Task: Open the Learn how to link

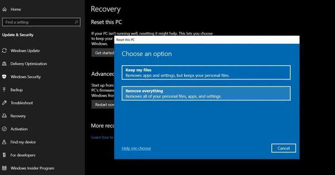Action: [x=102, y=137]
